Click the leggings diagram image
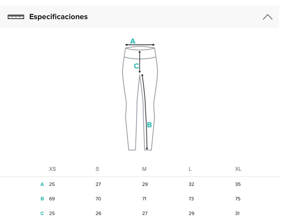Screen dimensions: 282x223 (140, 94)
